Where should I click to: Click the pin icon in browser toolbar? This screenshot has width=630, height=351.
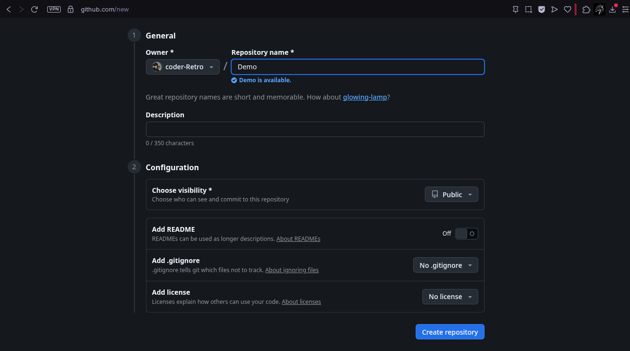point(515,9)
